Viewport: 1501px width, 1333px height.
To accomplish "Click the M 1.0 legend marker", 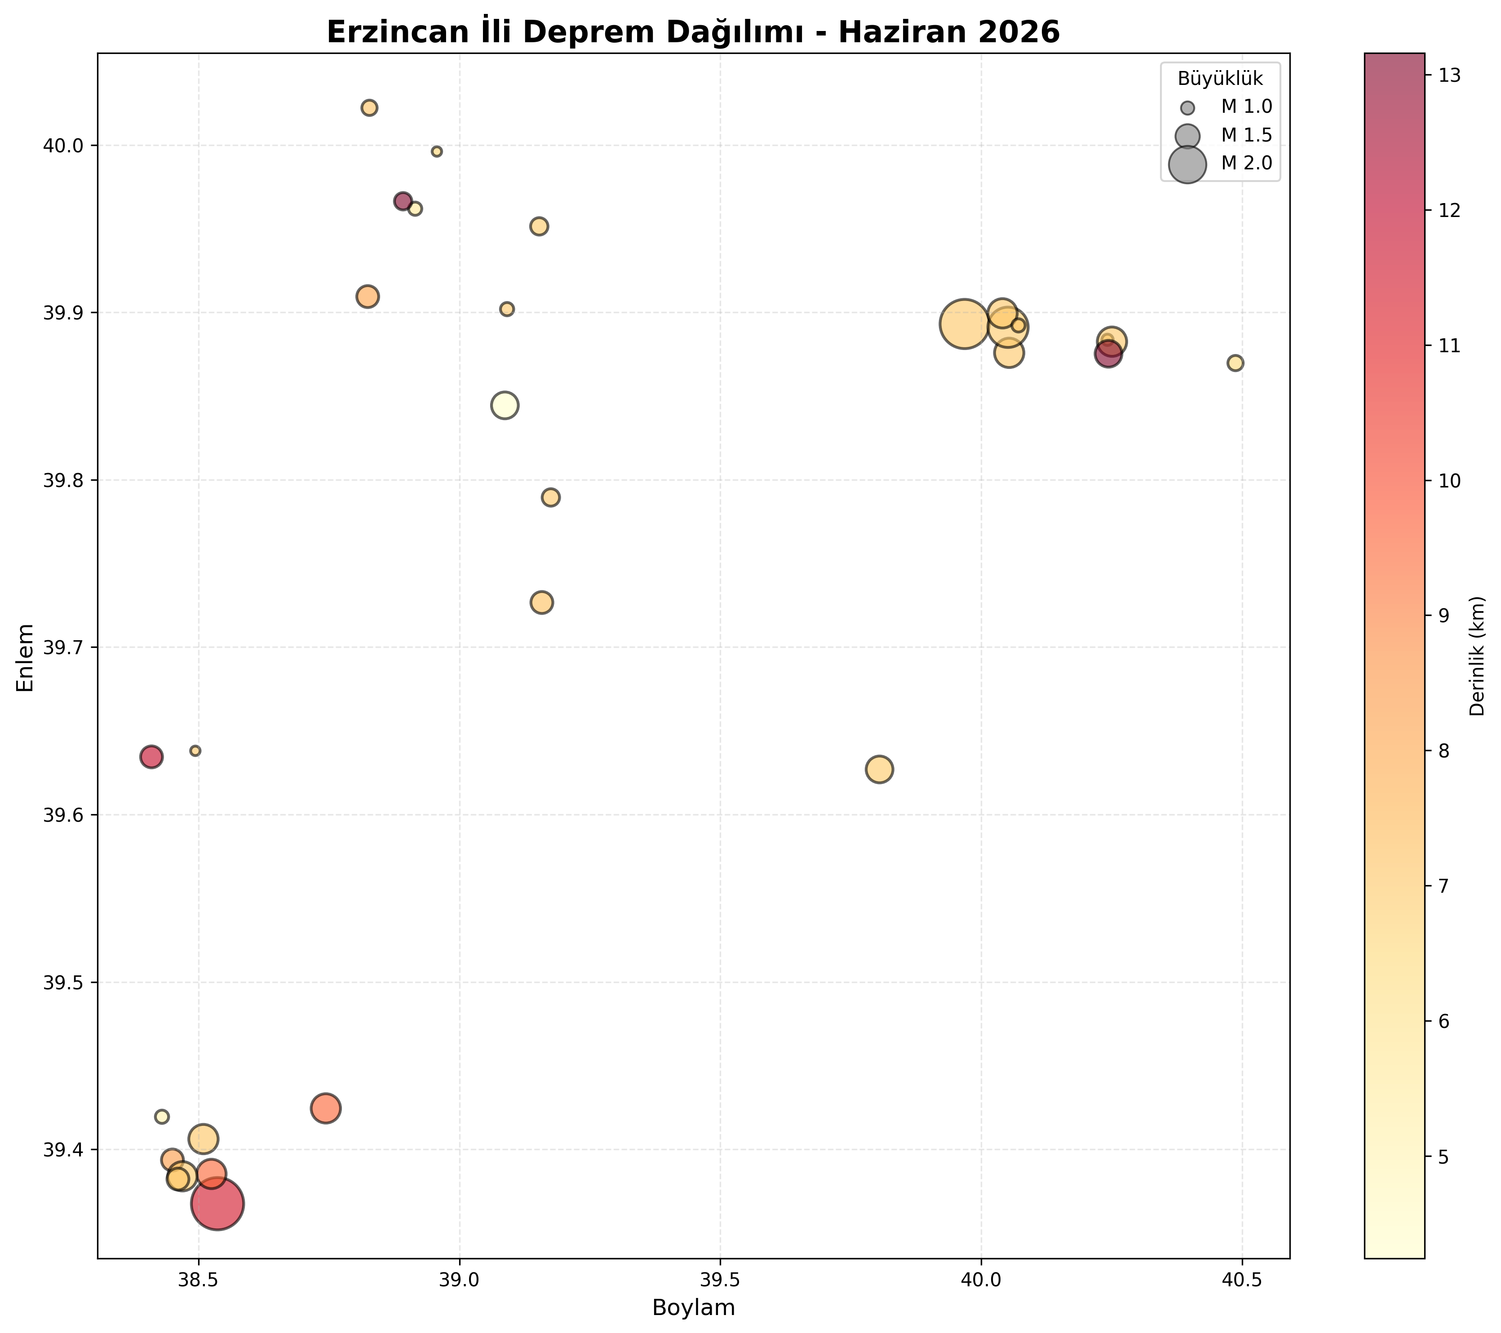I will pyautogui.click(x=1187, y=108).
